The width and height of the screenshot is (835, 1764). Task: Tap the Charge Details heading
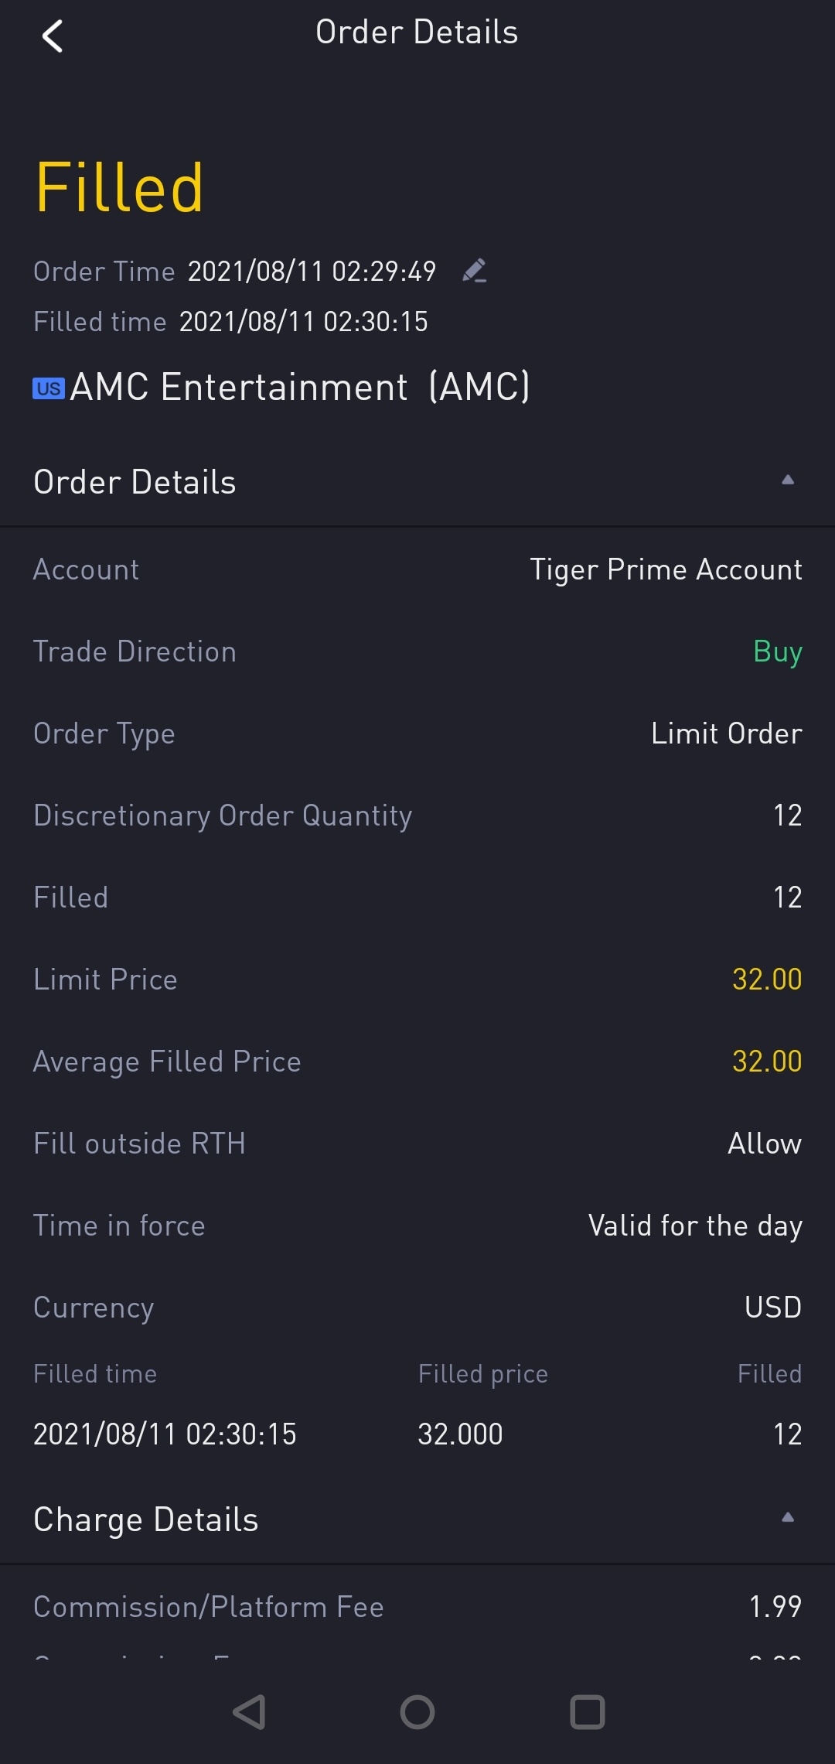tap(146, 1520)
